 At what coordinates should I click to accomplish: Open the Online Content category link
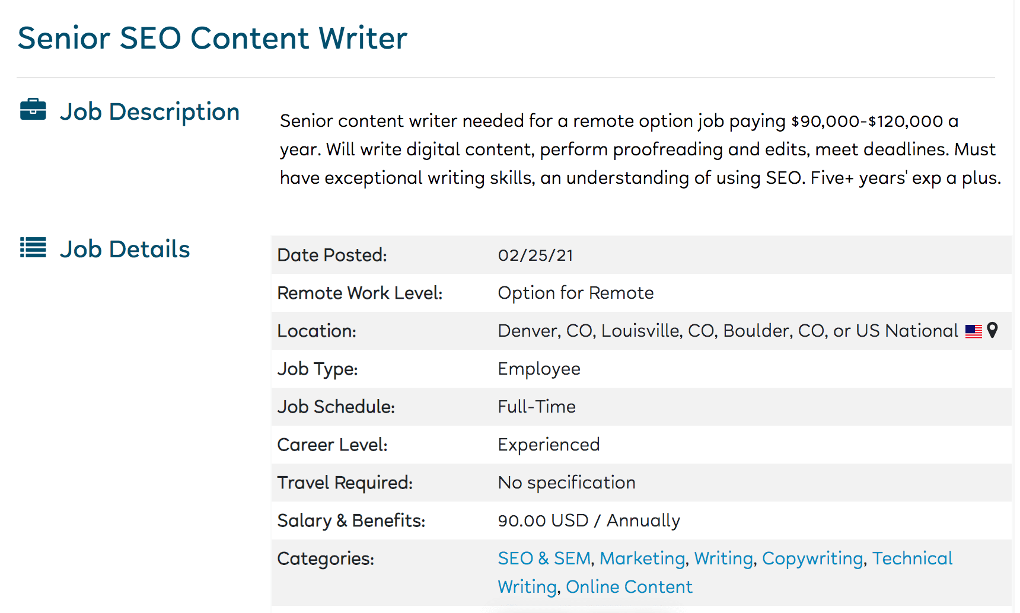pyautogui.click(x=629, y=587)
